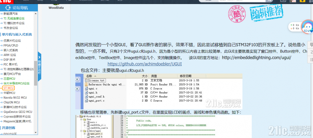Open TI 微控制器&处理器论坛 link

[x=19, y=69]
